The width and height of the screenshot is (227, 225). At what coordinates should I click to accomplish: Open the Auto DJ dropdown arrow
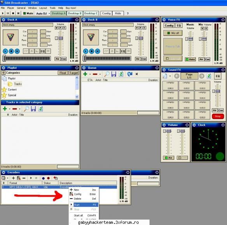point(49,14)
